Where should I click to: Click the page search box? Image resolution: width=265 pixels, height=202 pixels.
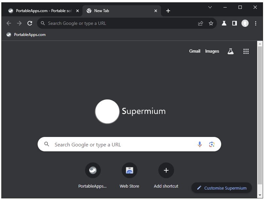click(124, 144)
